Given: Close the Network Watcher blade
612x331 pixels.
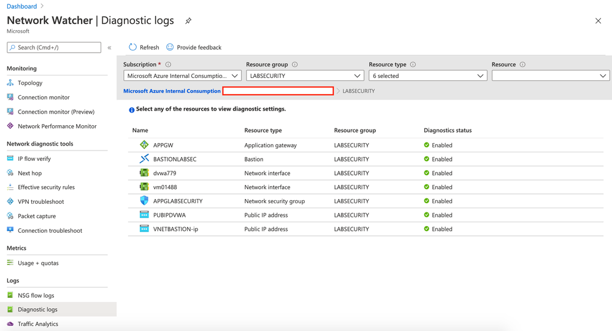Looking at the screenshot, I should pos(598,21).
